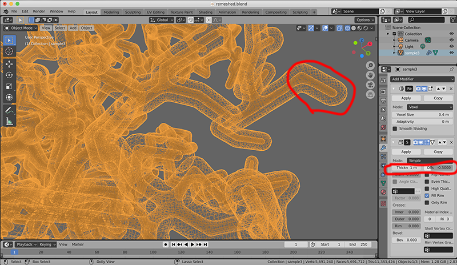Open the Add Modifier dropdown
The height and width of the screenshot is (265, 457).
tap(423, 79)
